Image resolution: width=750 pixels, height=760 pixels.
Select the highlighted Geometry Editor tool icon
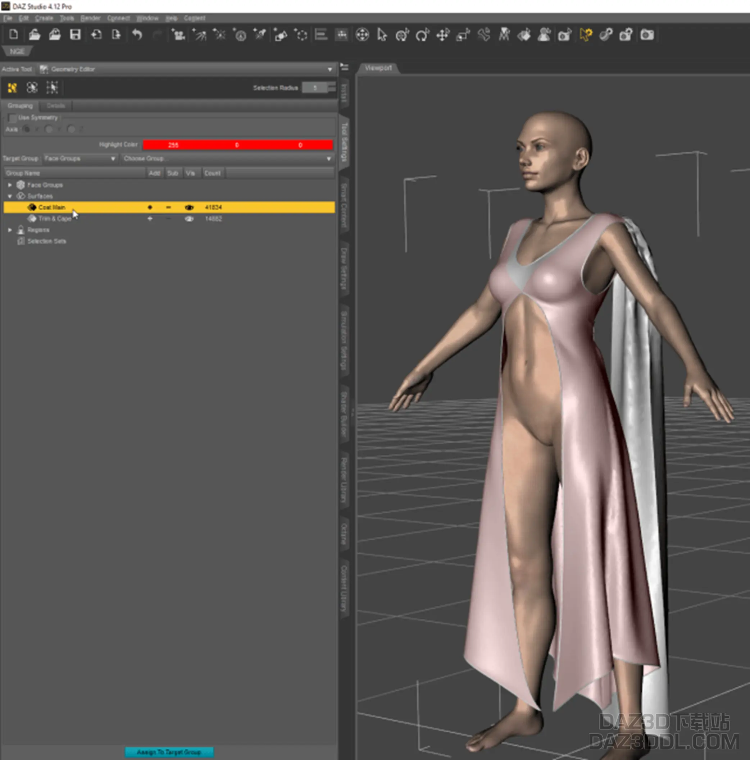tap(586, 35)
